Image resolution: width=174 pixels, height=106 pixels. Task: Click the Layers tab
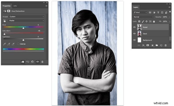point(136,7)
